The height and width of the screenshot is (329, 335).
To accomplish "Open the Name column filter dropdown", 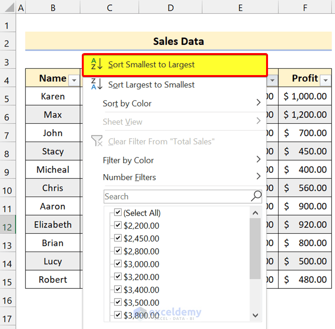I will pos(74,80).
